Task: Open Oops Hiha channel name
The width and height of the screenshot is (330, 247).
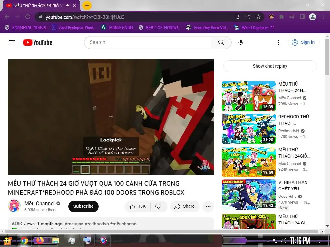Action: 287,197
